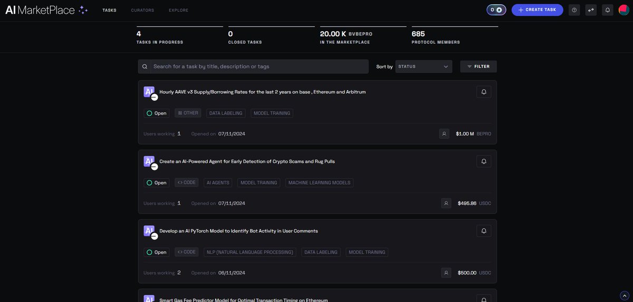Viewport: 633px width, 302px height.
Task: Subscribe bell for Crypto Scams agent task
Action: click(x=484, y=161)
